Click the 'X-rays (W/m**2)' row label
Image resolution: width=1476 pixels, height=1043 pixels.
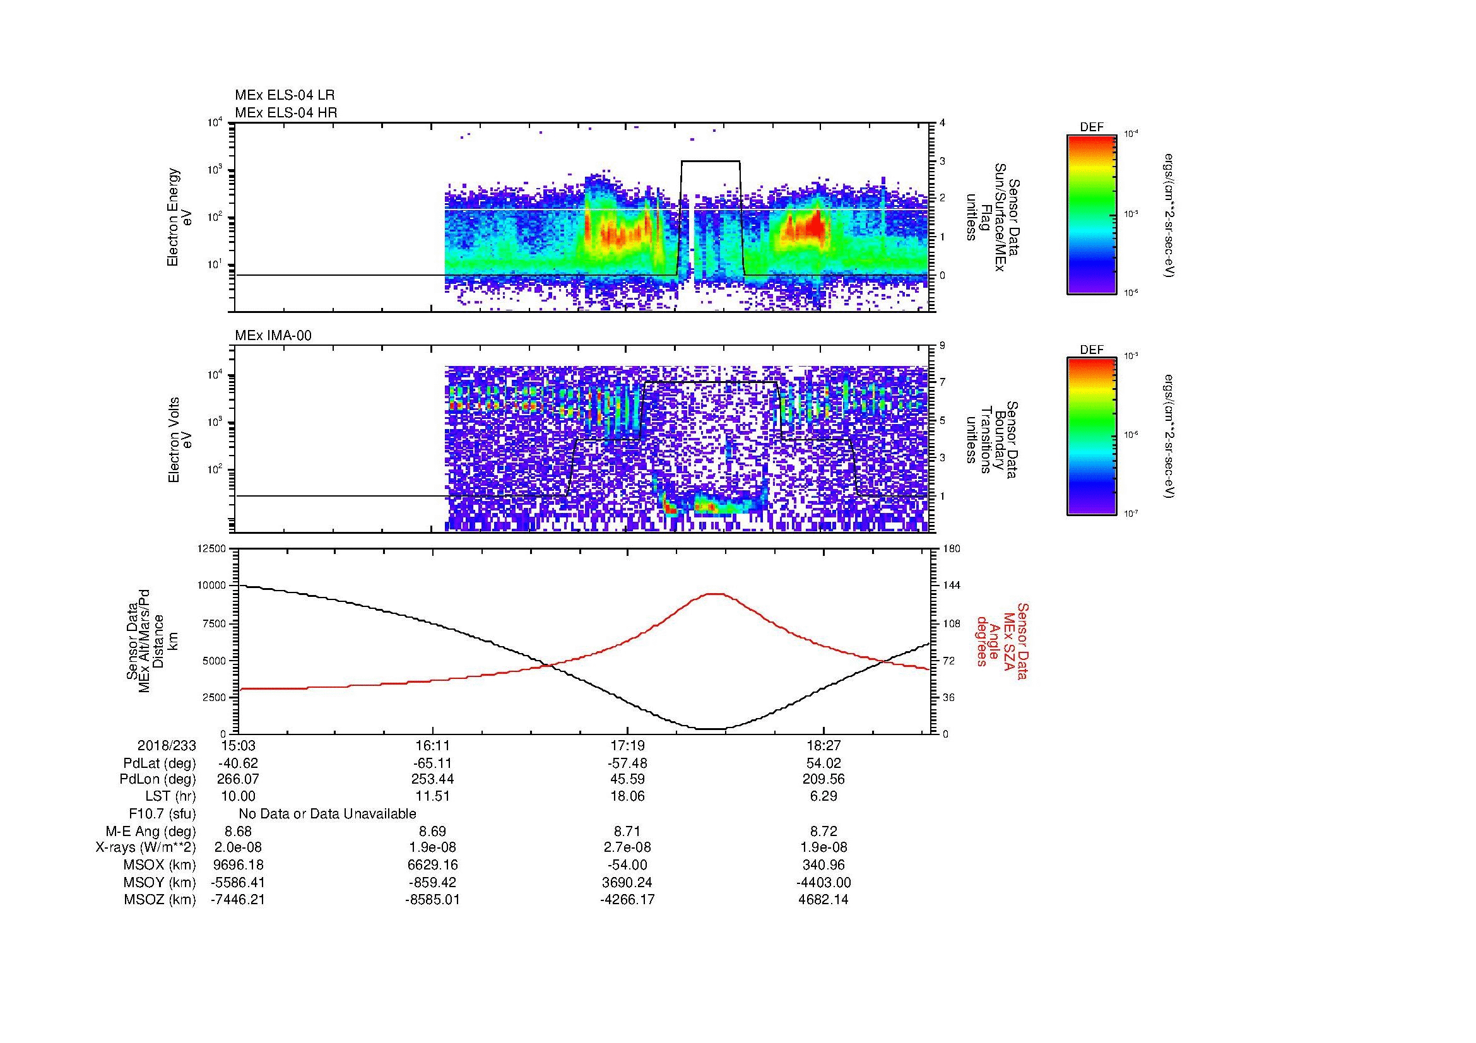145,848
